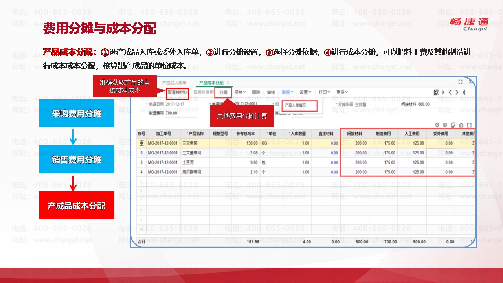The image size is (503, 283).
Task: Click the 分摊 toolbar button
Action: pyautogui.click(x=223, y=92)
